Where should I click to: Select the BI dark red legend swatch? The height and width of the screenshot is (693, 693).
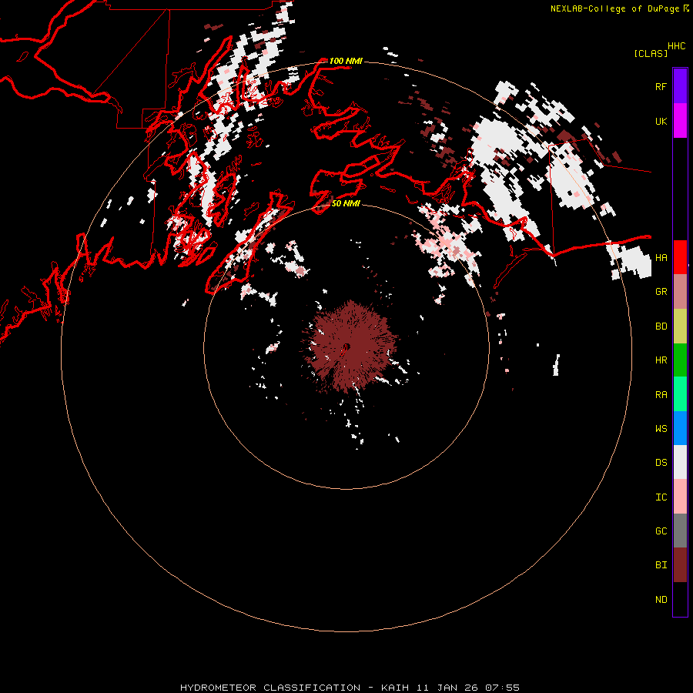680,565
